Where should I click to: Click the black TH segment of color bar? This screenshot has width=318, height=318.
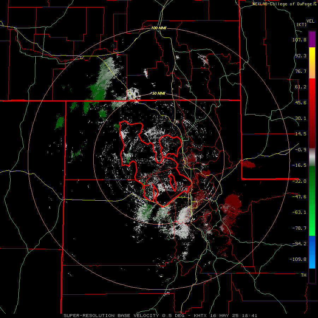312,276
